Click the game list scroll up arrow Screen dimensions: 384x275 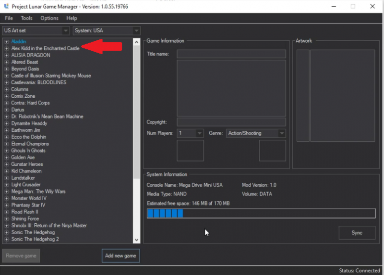point(137,42)
